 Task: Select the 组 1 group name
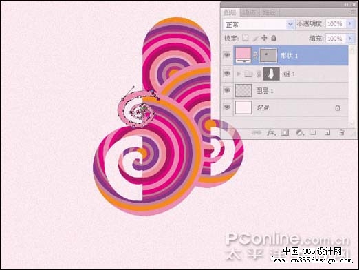click(x=290, y=74)
